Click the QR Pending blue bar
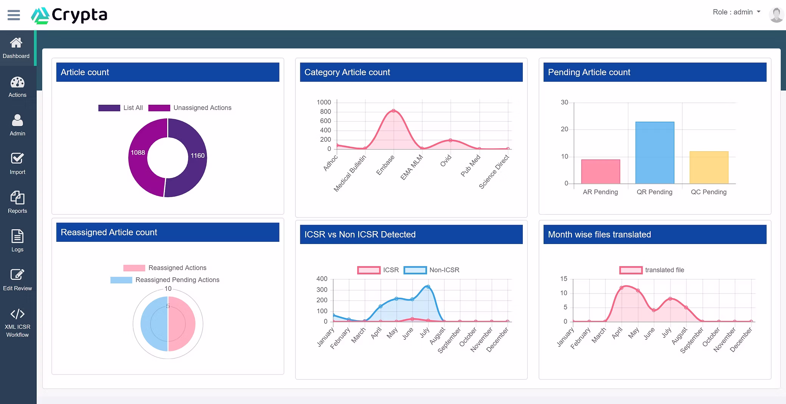The width and height of the screenshot is (786, 404). coord(655,153)
